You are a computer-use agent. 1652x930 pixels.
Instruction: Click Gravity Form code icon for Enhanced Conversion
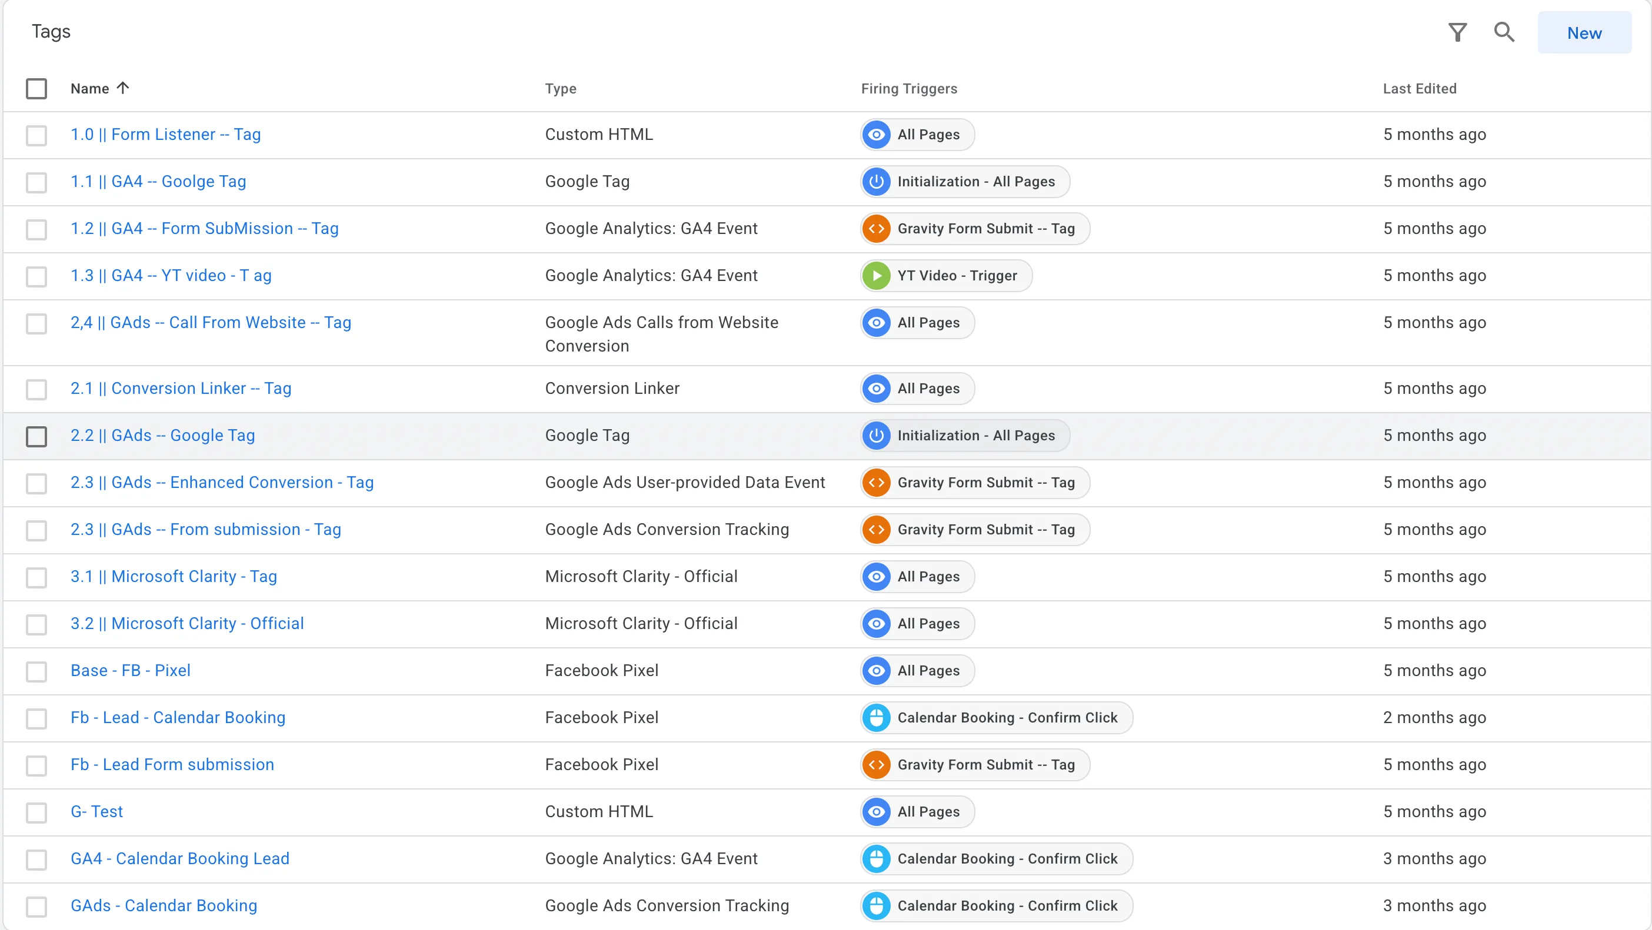coord(876,482)
